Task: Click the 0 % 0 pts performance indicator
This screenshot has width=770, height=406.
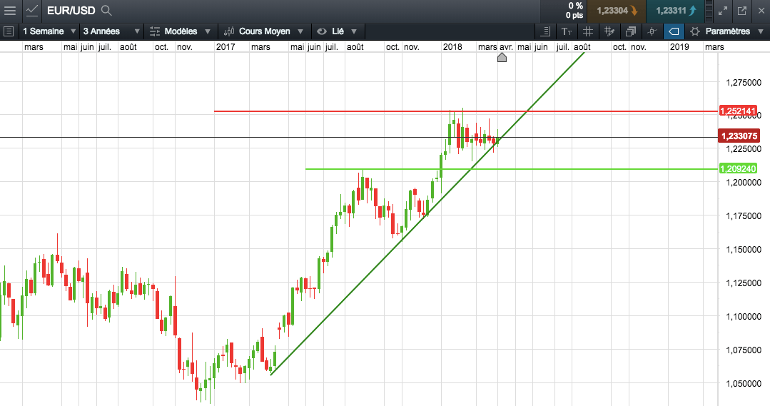Action: tap(574, 10)
